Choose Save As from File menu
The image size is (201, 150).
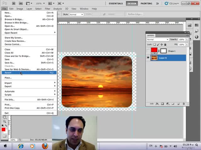pyautogui.click(x=29, y=63)
